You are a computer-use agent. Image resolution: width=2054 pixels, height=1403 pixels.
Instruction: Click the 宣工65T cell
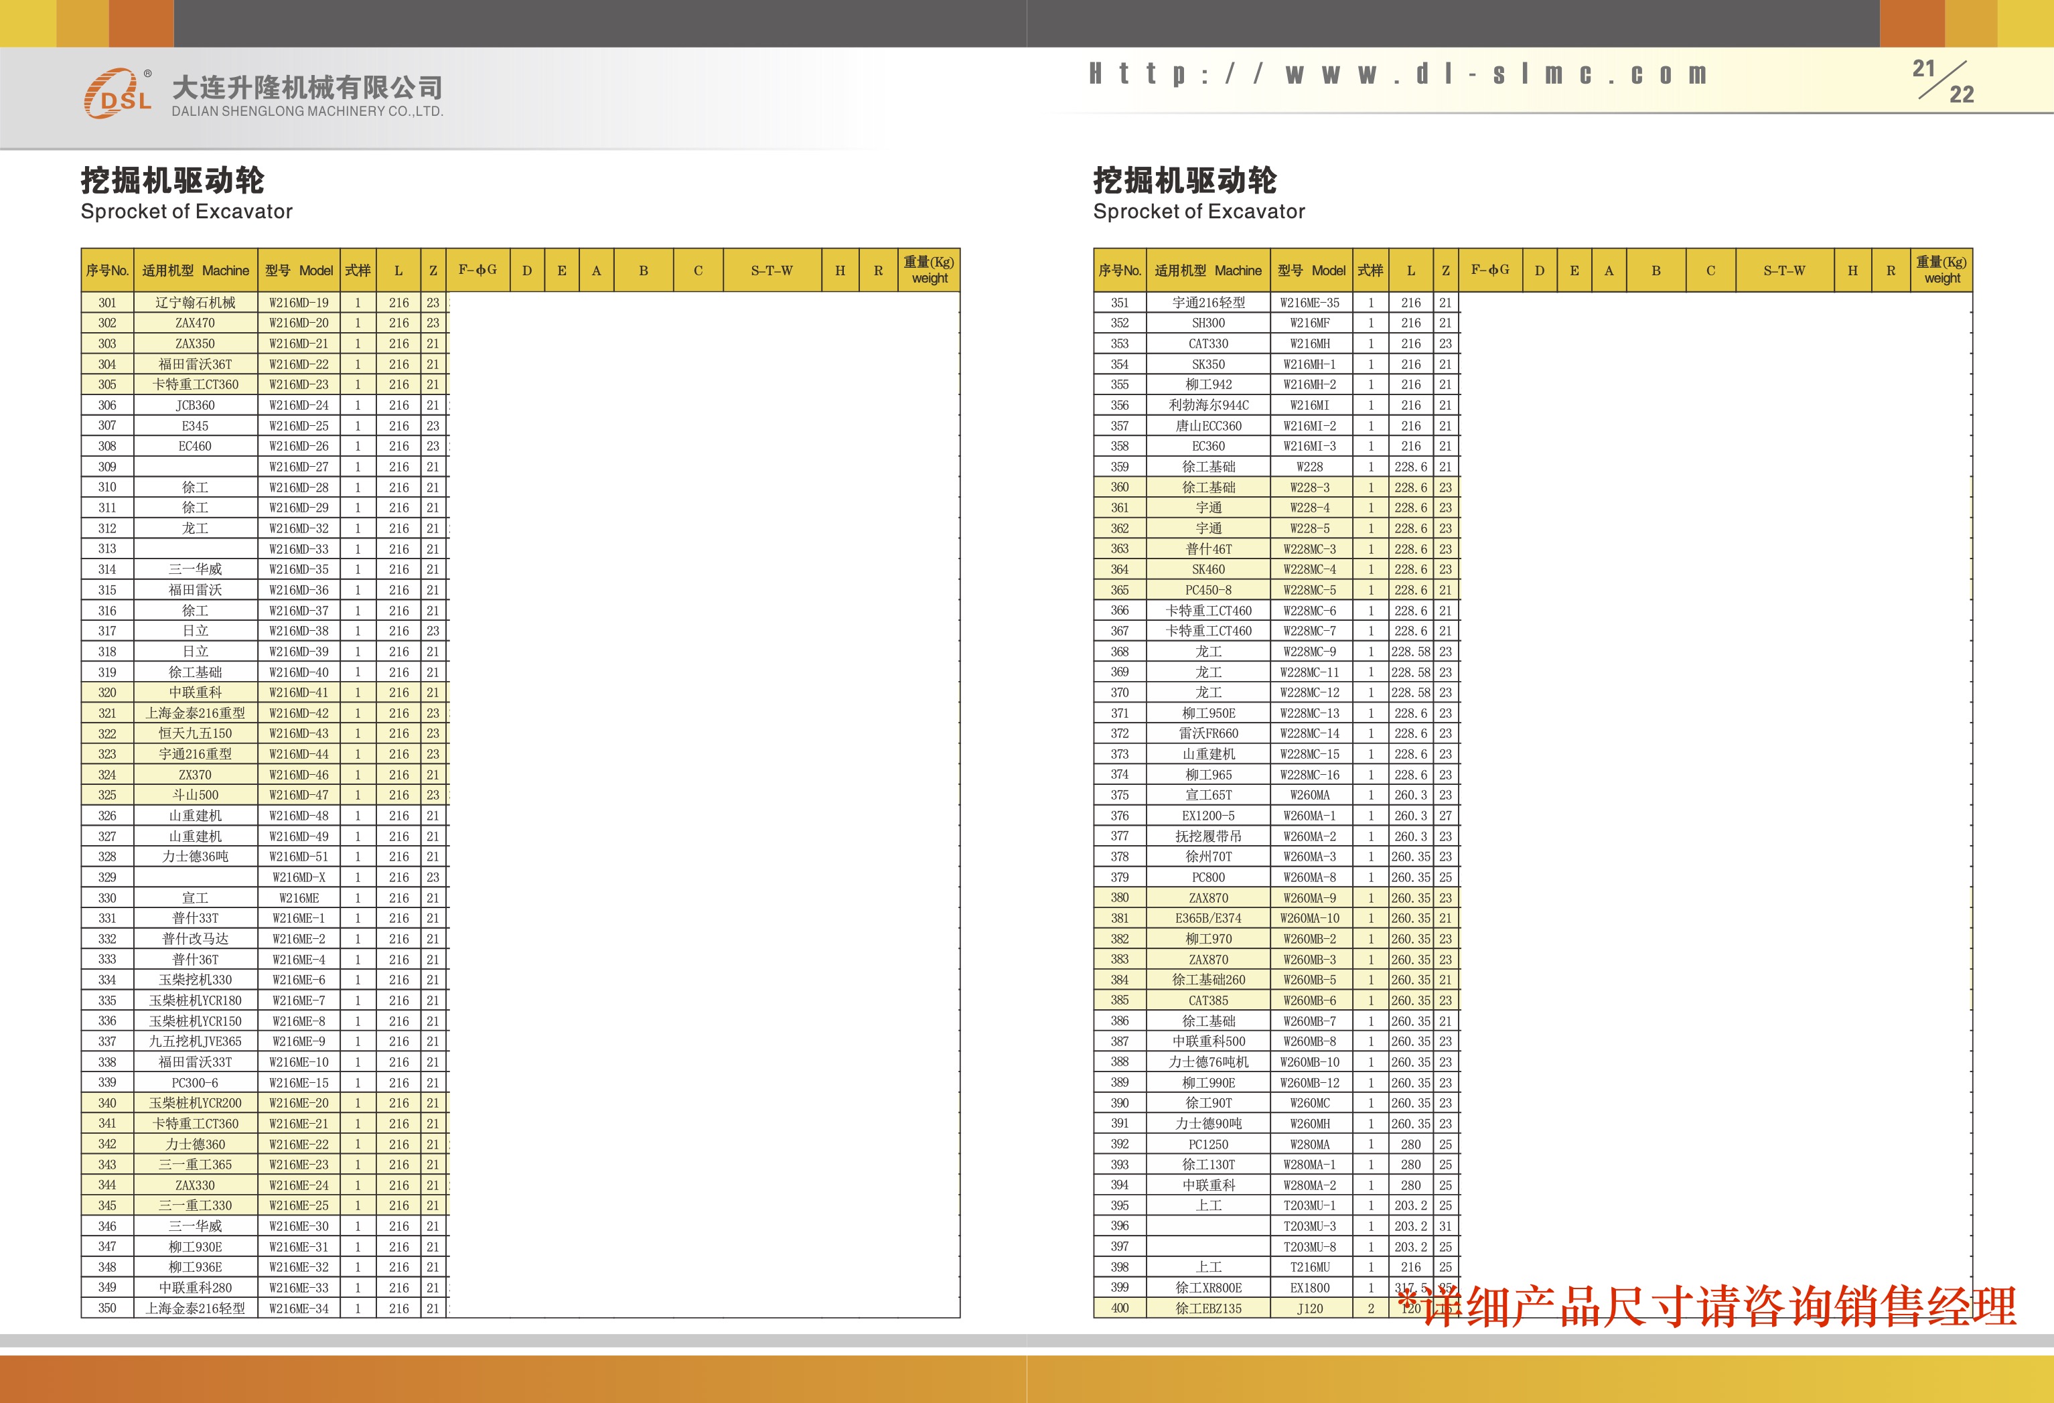pyautogui.click(x=1208, y=795)
